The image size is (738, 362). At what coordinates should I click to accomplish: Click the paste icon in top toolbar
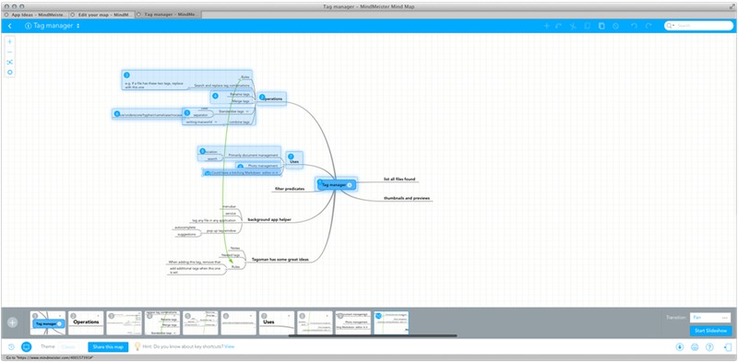tap(601, 26)
